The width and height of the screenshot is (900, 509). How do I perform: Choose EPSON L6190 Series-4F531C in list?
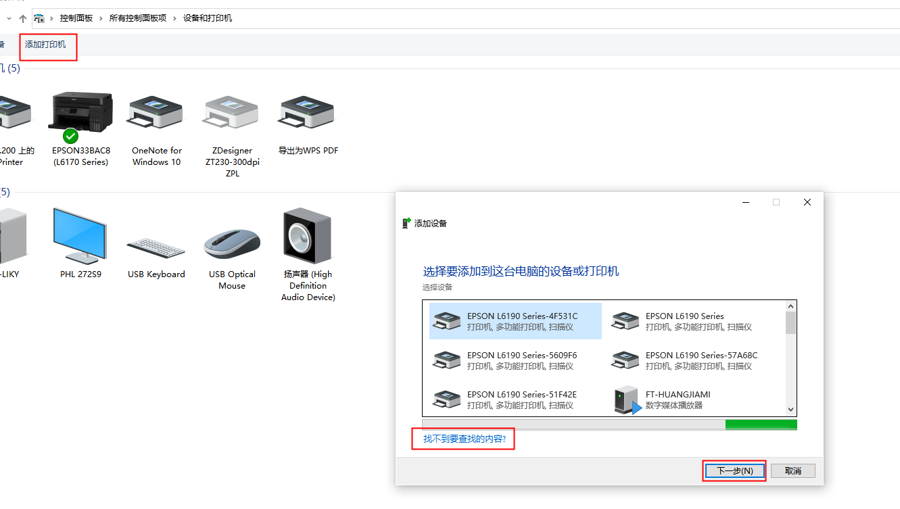pyautogui.click(x=521, y=321)
